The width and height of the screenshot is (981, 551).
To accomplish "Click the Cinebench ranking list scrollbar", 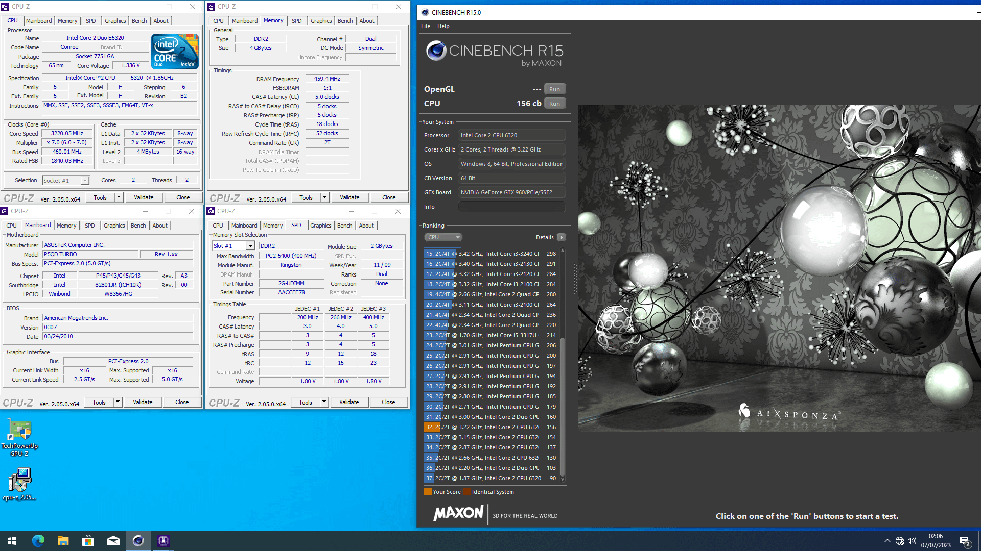I will [x=563, y=407].
